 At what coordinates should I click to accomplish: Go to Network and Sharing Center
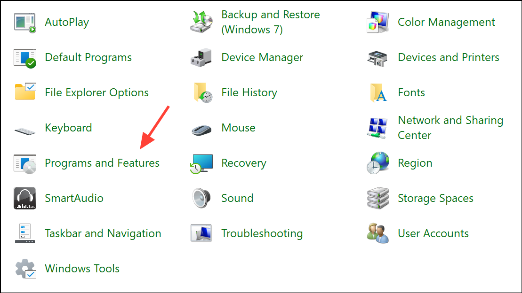point(450,128)
